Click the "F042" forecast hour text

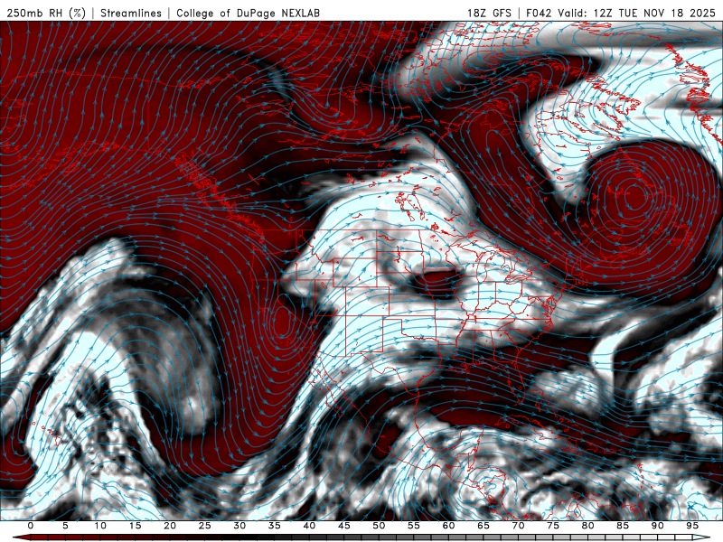539,14
